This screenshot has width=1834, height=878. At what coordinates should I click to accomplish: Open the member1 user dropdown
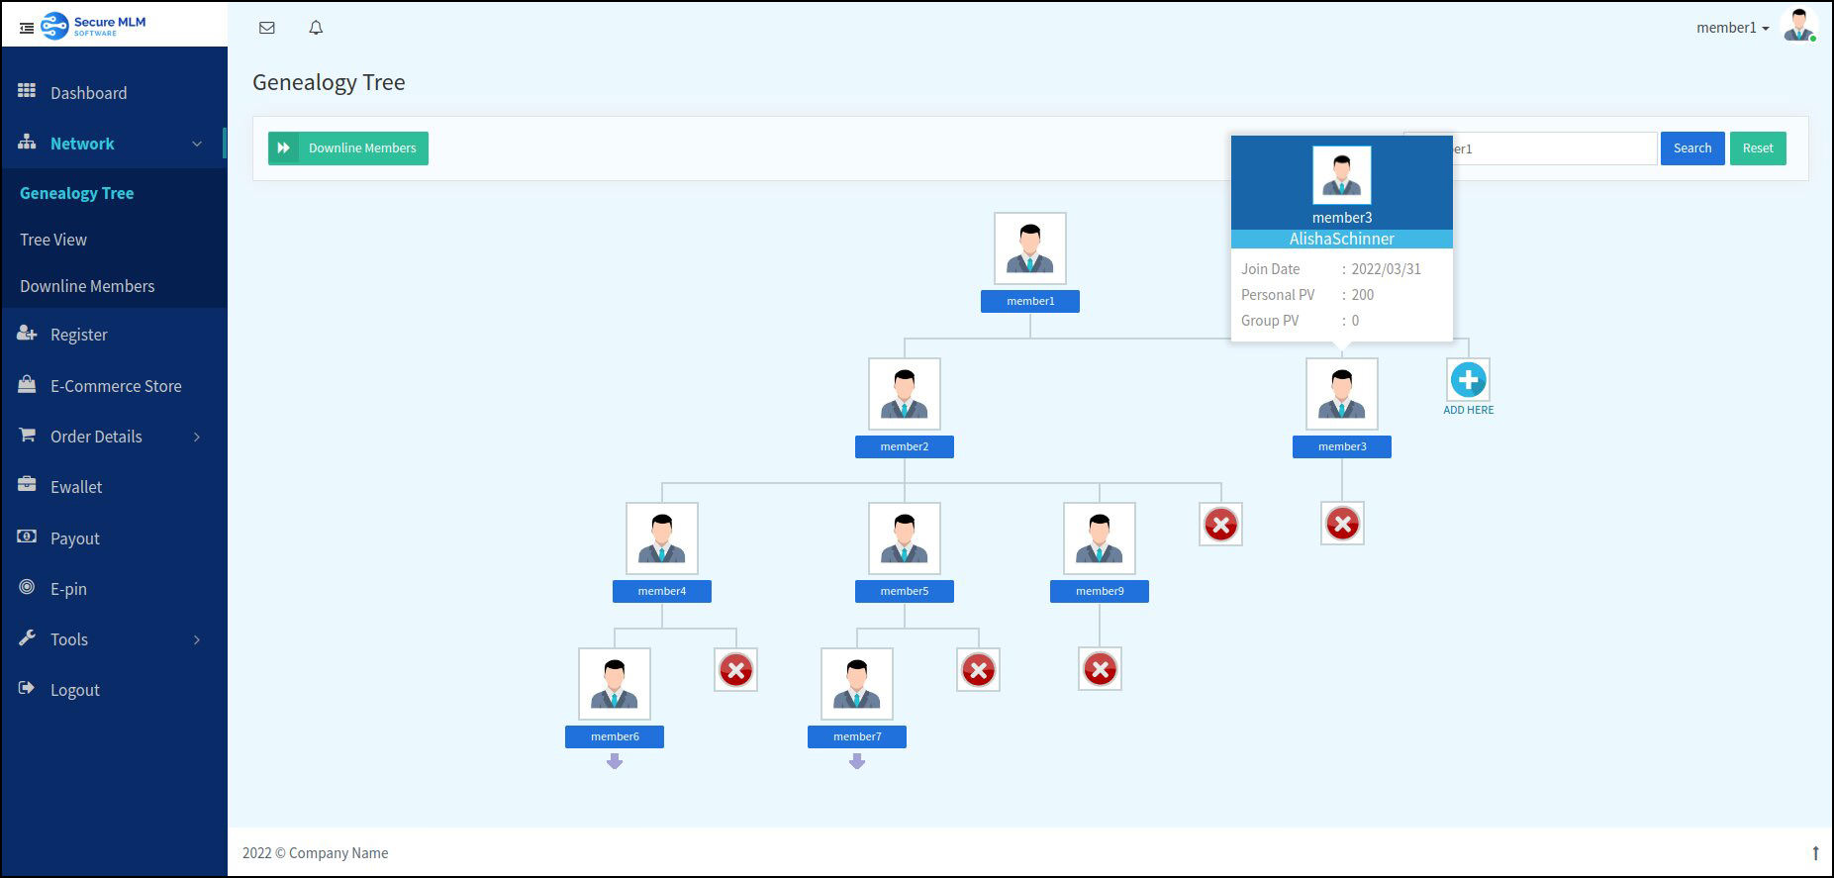(x=1733, y=28)
